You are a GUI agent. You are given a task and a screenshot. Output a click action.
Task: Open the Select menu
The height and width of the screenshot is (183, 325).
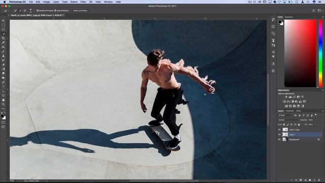pyautogui.click(x=74, y=2)
